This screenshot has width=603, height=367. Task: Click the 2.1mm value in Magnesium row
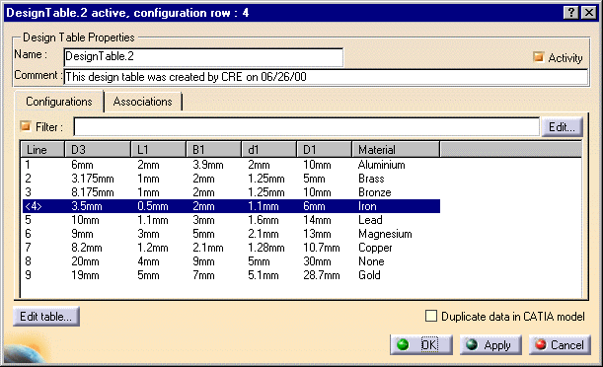(263, 234)
